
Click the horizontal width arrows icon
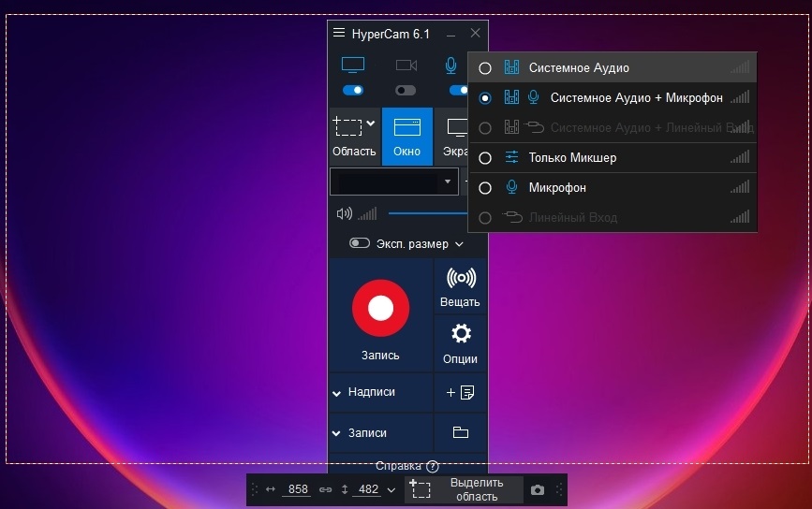click(271, 488)
